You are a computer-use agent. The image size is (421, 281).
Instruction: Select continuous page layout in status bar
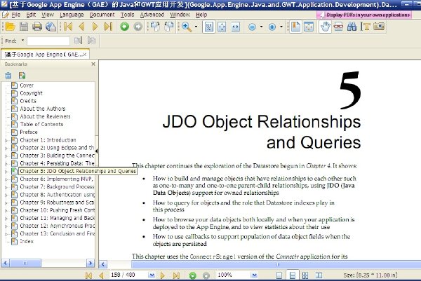tap(292, 275)
